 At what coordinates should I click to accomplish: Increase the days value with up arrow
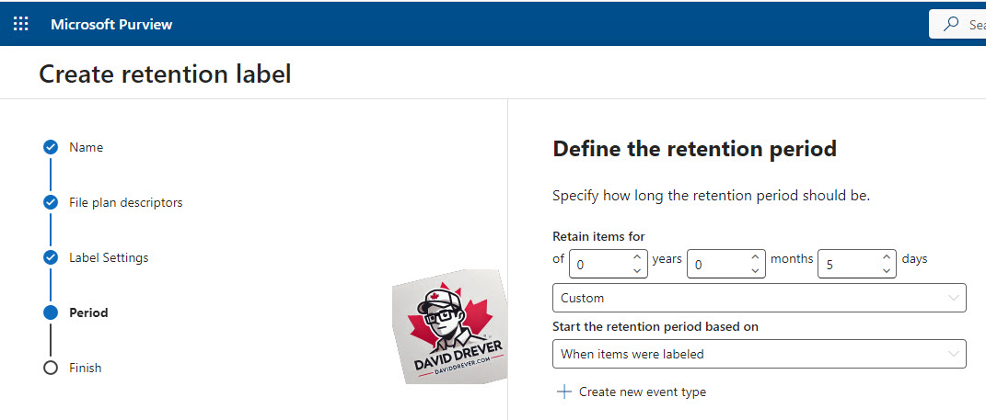pyautogui.click(x=886, y=257)
